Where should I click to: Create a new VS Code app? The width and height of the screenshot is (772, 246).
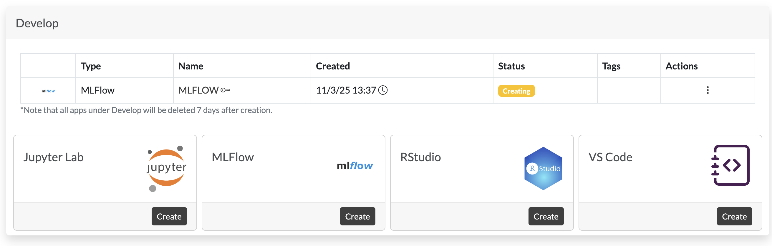coord(734,216)
